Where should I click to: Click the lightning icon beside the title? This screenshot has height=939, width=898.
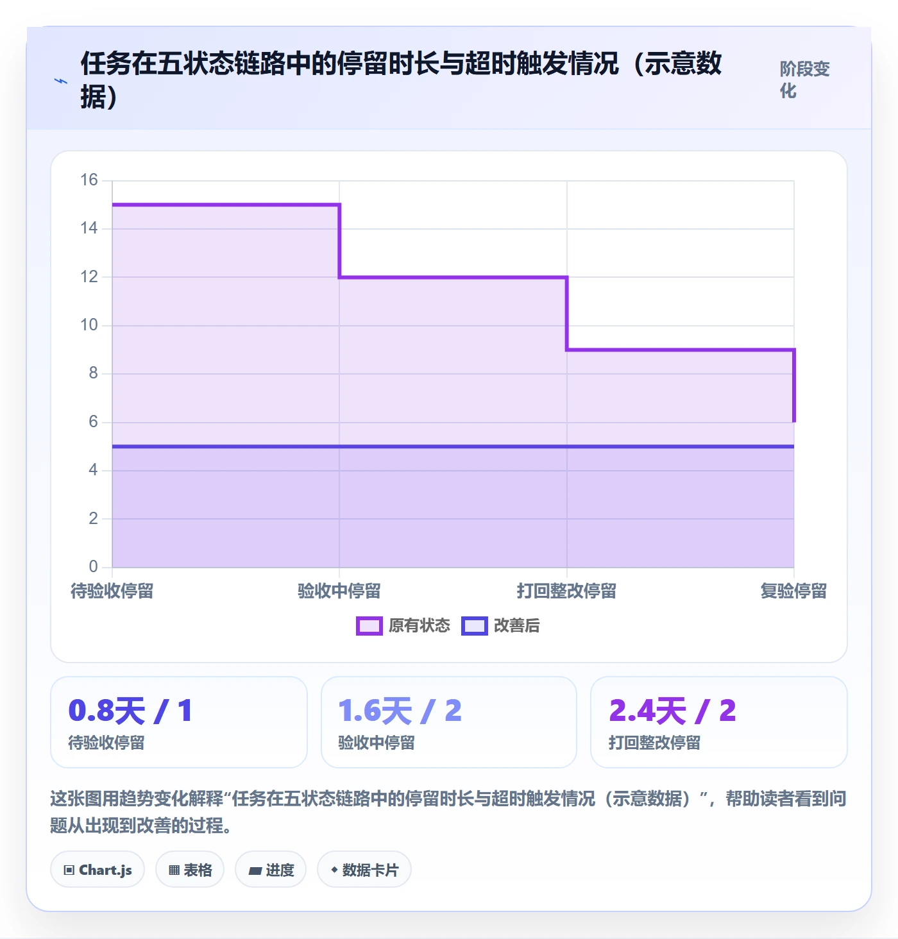61,81
